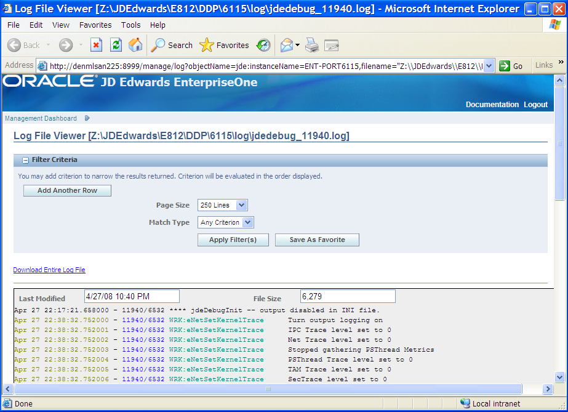Click the horizontal scrollbar thumb
This screenshot has height=412, width=568.
point(268,389)
